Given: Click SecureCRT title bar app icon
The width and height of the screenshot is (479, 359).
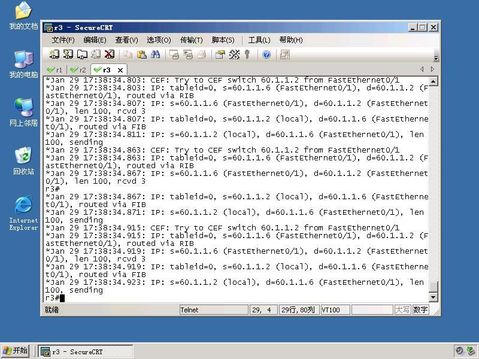Looking at the screenshot, I should coord(48,28).
